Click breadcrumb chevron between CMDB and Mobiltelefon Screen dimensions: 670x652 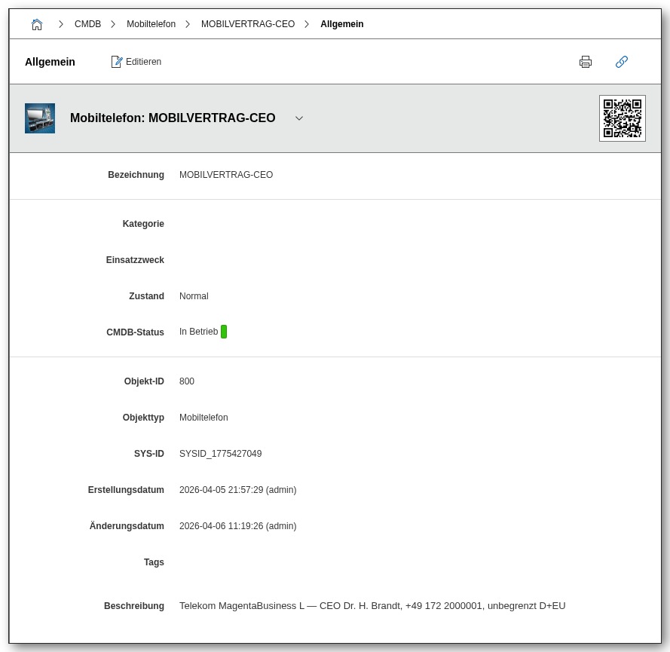coord(113,24)
